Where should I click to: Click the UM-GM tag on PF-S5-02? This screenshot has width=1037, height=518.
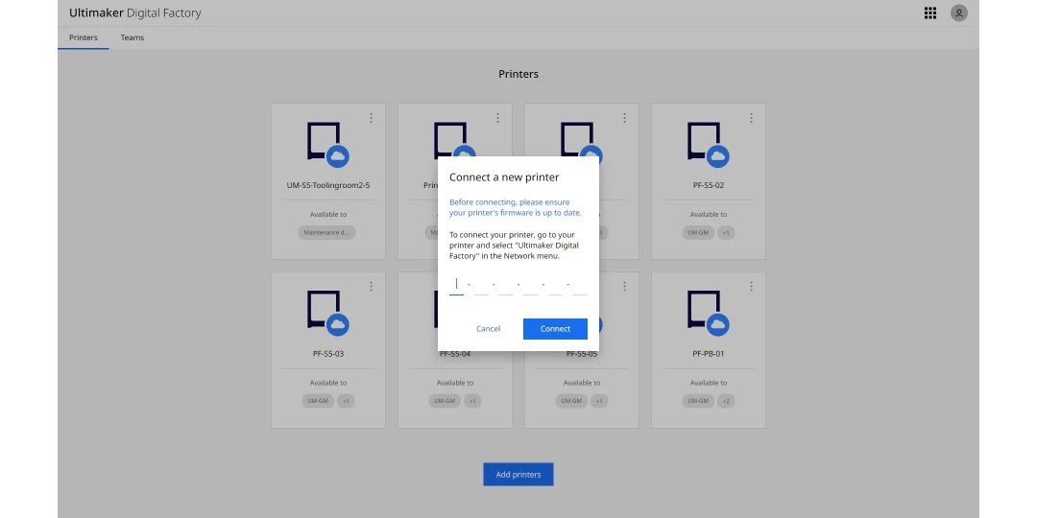click(698, 232)
